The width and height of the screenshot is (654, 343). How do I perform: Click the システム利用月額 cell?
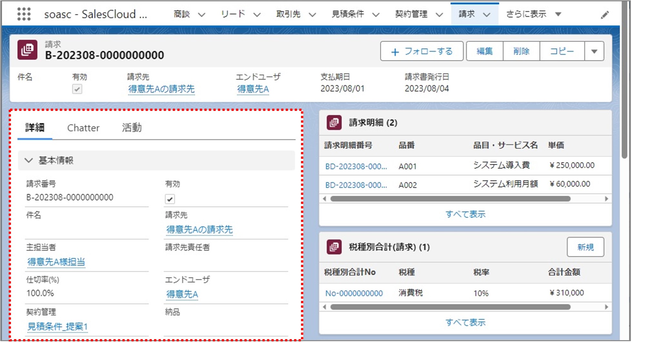(505, 184)
